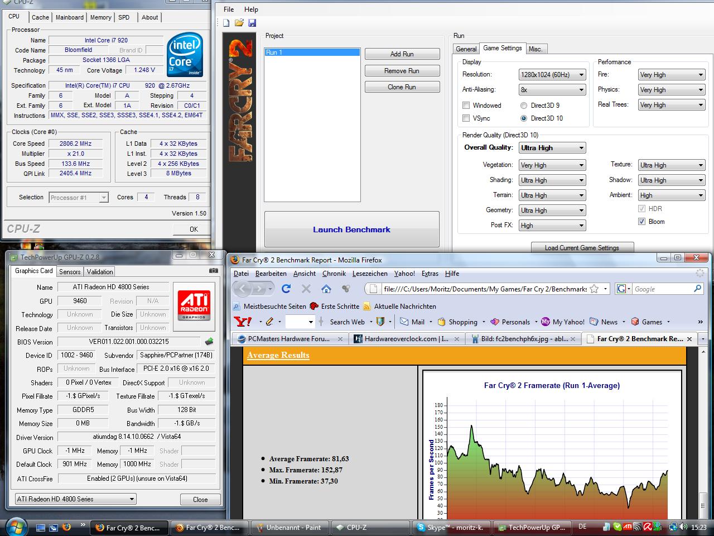
Task: Switch to the CPU-Z Memory tab
Action: pos(101,17)
